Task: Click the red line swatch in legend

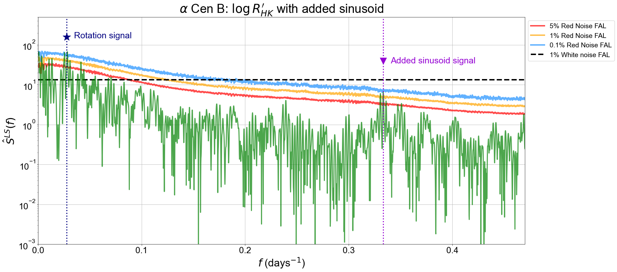Action: [537, 26]
